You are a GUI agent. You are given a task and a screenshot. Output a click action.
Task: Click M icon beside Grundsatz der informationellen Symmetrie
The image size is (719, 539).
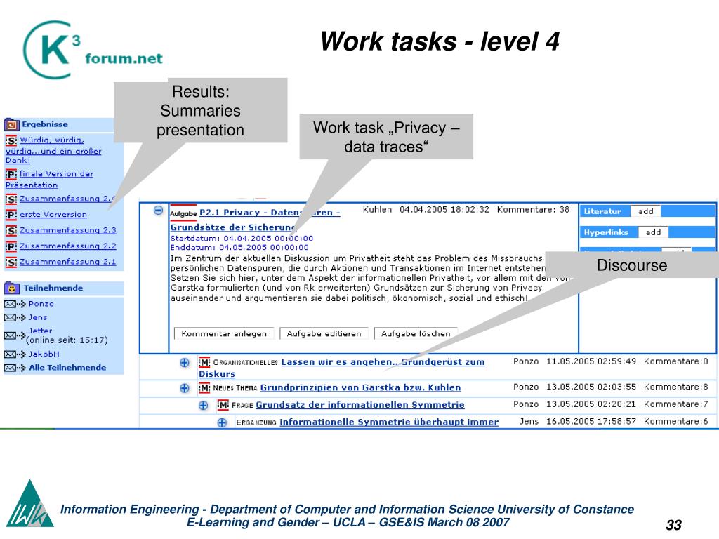click(x=223, y=405)
